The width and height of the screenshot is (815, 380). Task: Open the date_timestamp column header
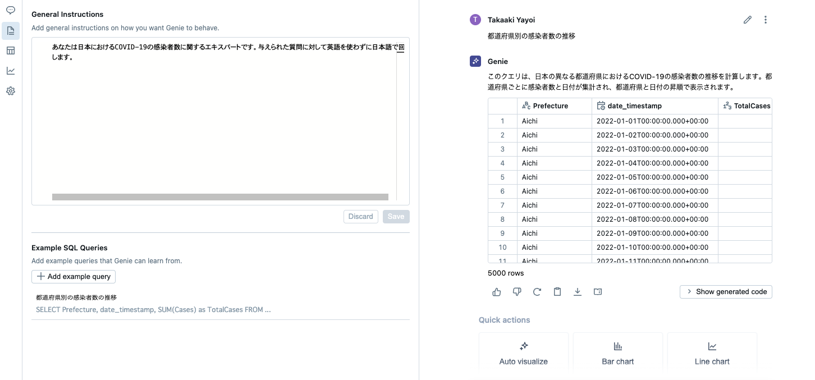click(x=634, y=106)
